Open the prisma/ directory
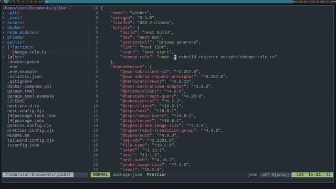This screenshot has height=189, width=336. pos(16,37)
